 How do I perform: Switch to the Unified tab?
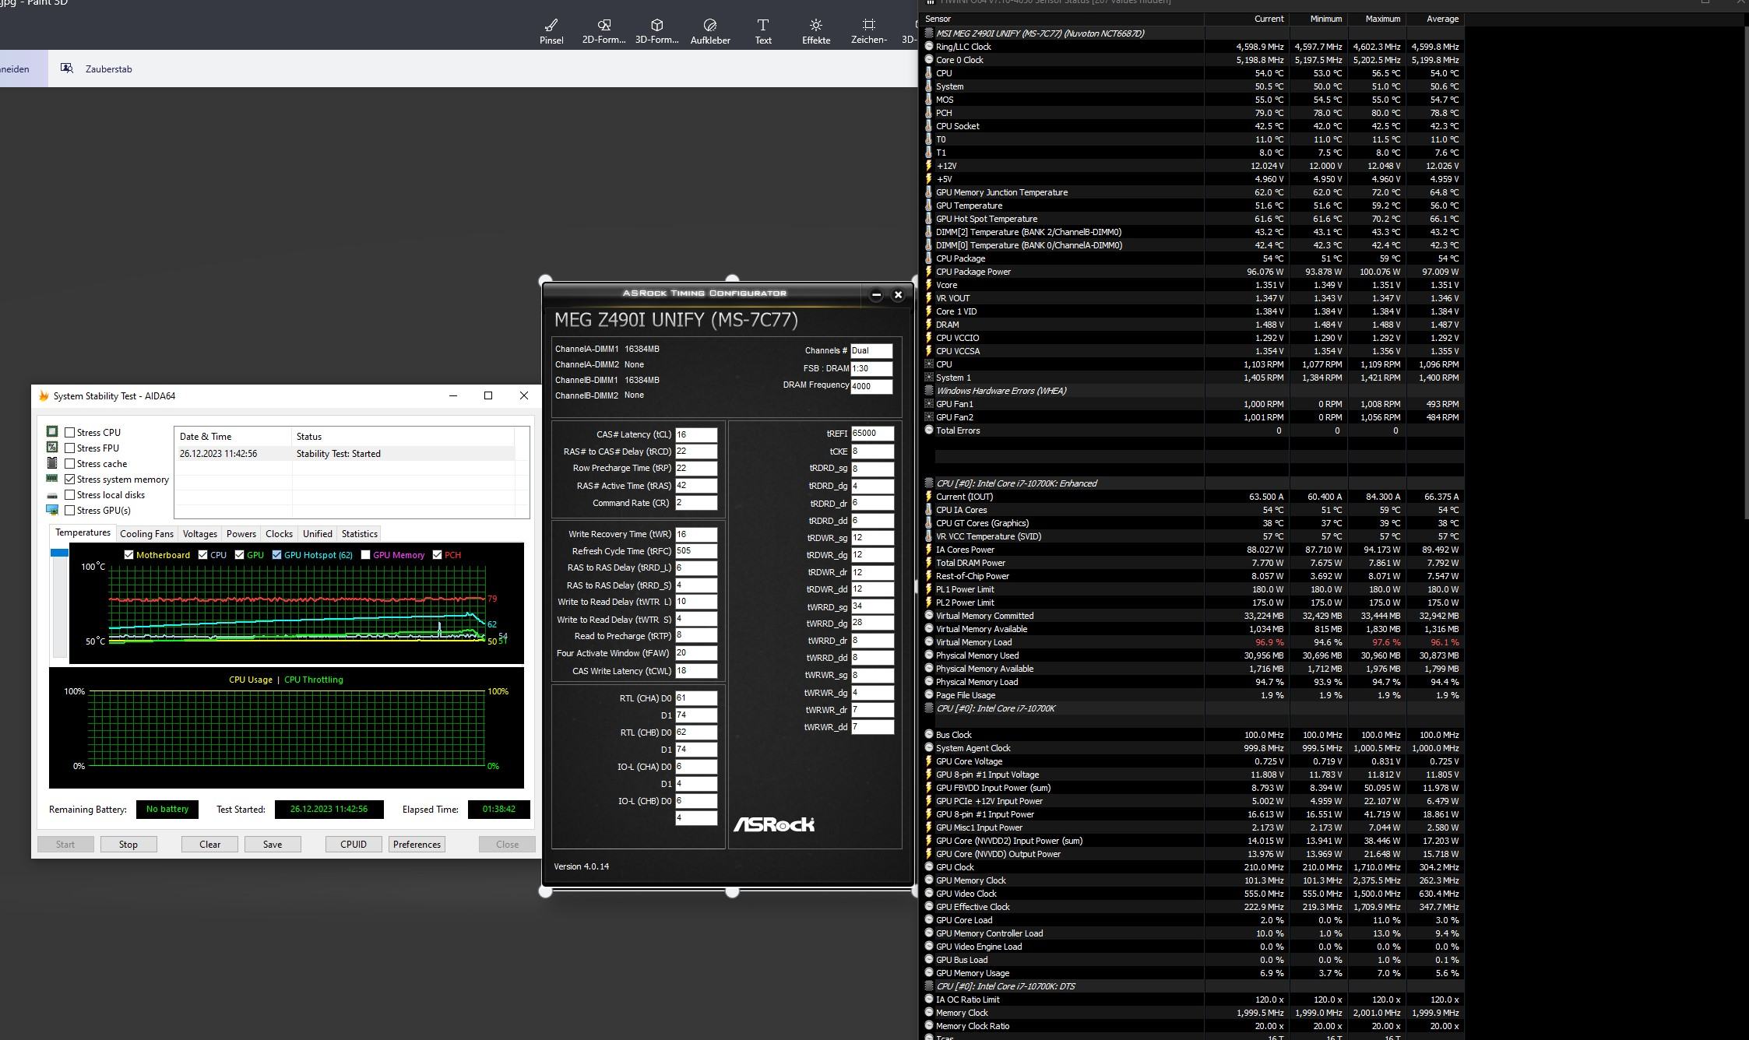317,533
